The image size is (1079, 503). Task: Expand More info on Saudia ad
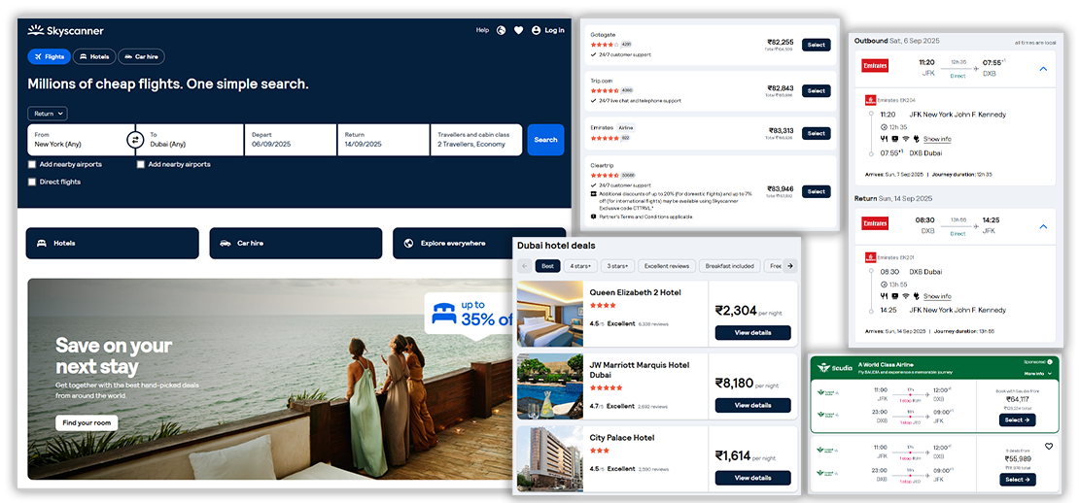[1038, 374]
